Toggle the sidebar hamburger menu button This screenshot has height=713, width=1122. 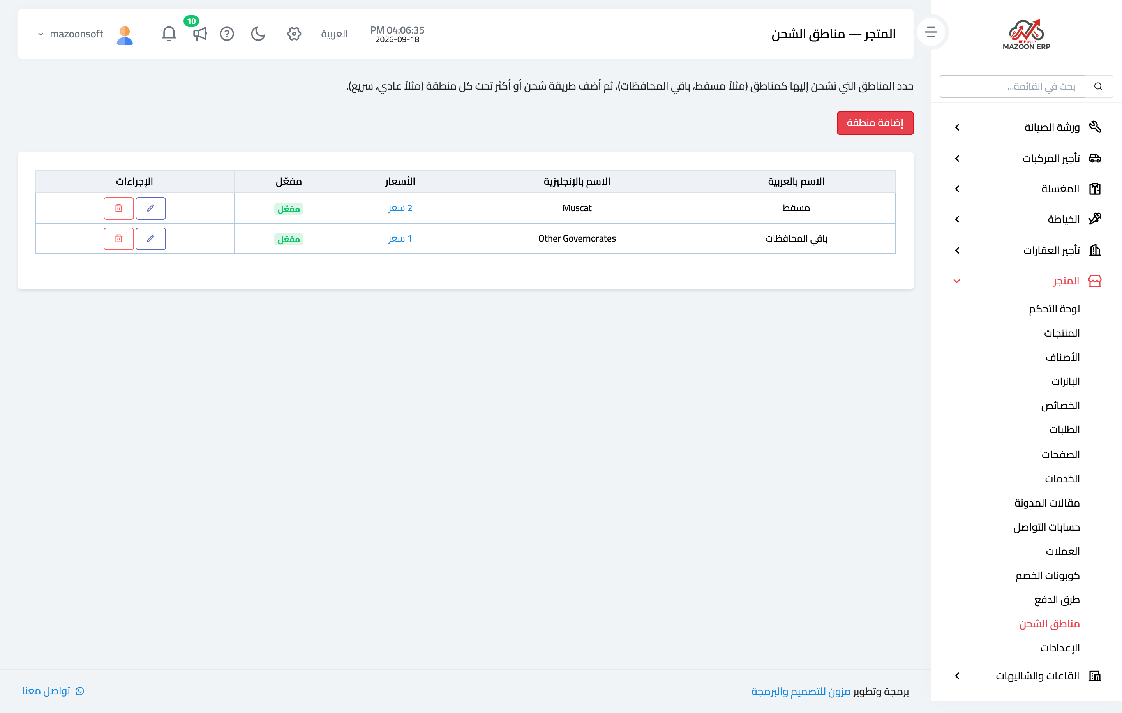[x=931, y=32]
